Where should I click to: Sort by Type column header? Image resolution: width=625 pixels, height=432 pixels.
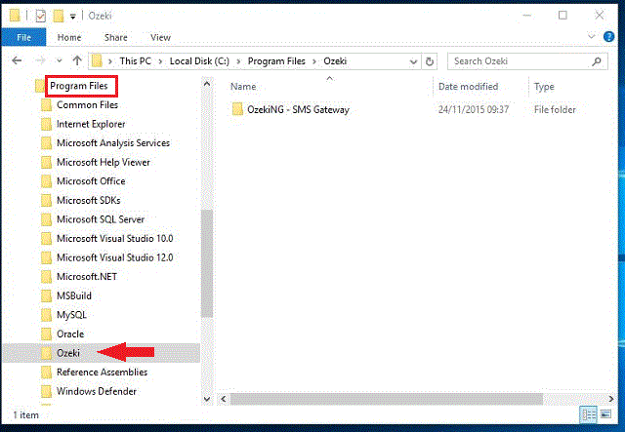(x=544, y=87)
